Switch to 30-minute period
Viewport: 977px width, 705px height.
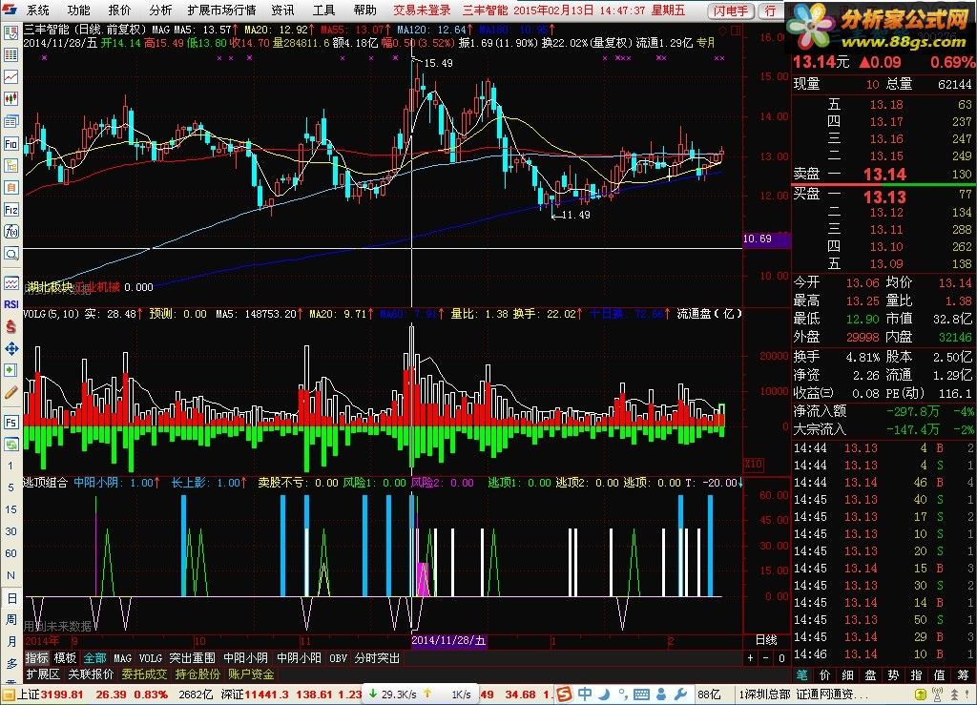[10, 531]
